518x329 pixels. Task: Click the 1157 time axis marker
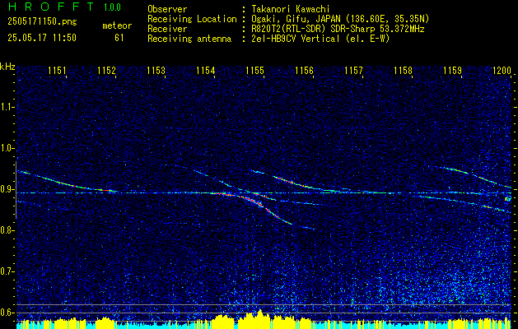(x=353, y=70)
